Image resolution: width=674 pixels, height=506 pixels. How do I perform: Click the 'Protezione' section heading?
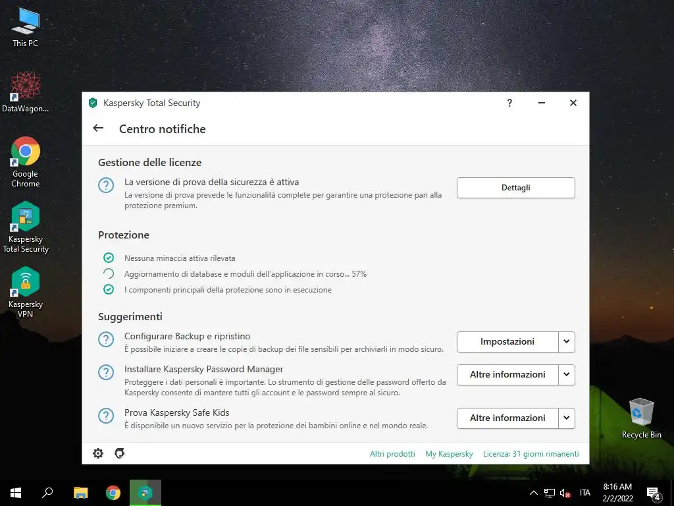point(123,235)
